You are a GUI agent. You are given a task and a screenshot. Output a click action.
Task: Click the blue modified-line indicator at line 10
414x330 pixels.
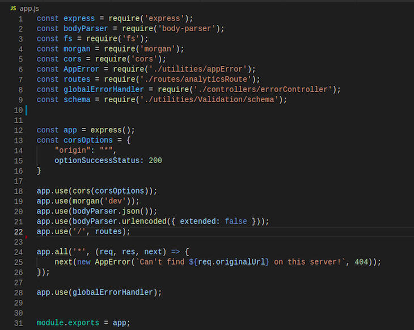coord(27,110)
